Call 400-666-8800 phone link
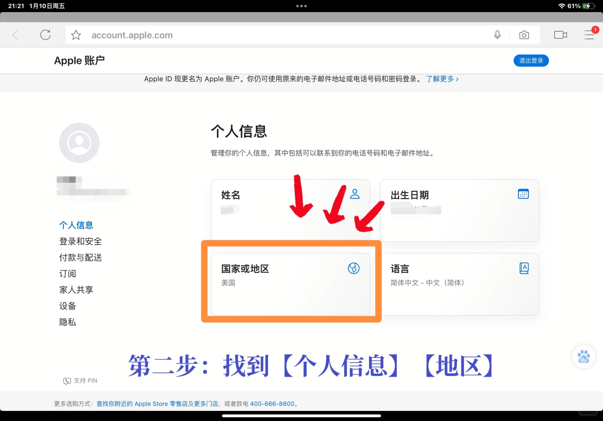The width and height of the screenshot is (603, 421). pyautogui.click(x=273, y=403)
